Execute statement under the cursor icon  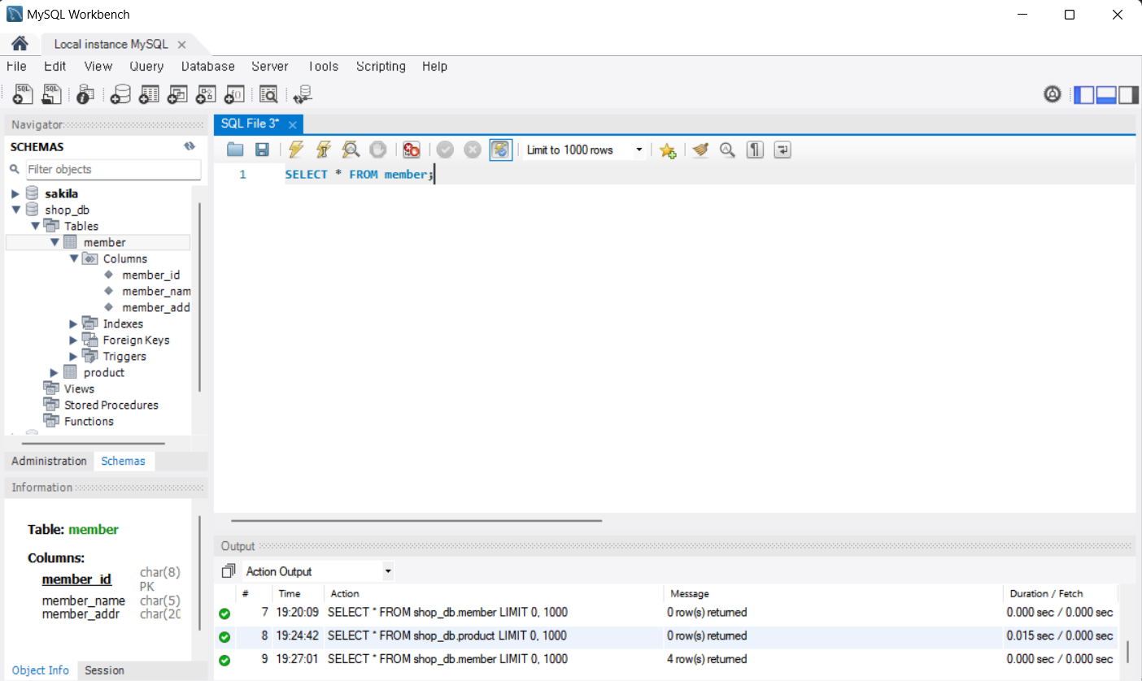coord(323,150)
